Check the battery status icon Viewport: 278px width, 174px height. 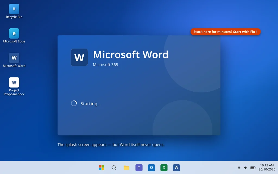[x=253, y=167]
